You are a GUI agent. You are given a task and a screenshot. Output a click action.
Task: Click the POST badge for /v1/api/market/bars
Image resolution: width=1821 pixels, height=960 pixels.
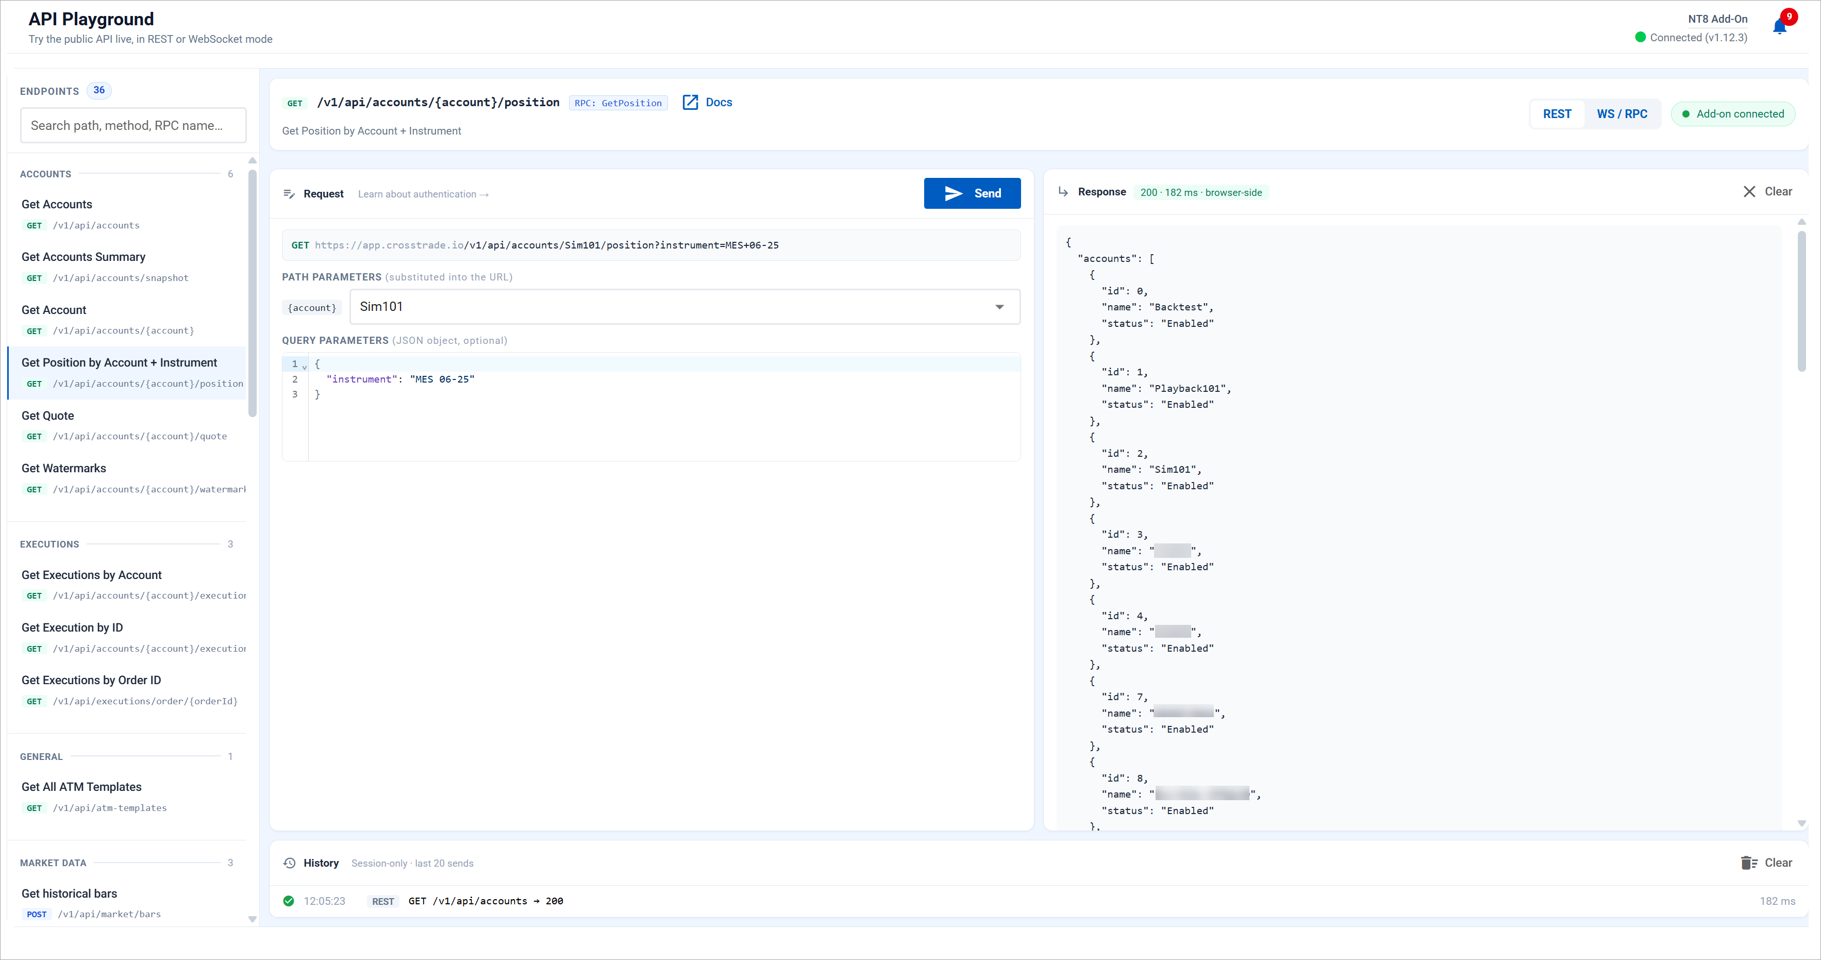pyautogui.click(x=36, y=914)
